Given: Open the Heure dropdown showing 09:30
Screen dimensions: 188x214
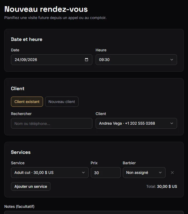Looking at the screenshot, I should 136,60.
